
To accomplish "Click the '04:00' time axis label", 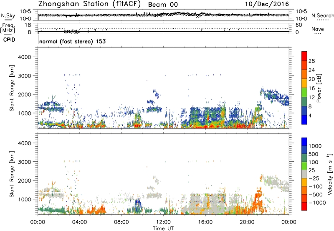I will pos(79,222).
